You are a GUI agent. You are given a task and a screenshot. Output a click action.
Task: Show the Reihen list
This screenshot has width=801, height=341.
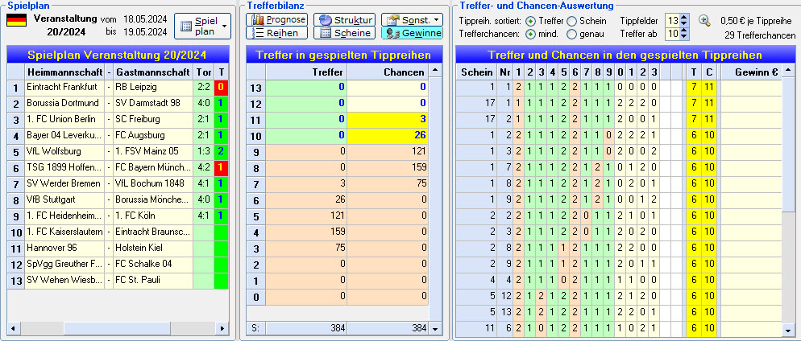coord(277,33)
